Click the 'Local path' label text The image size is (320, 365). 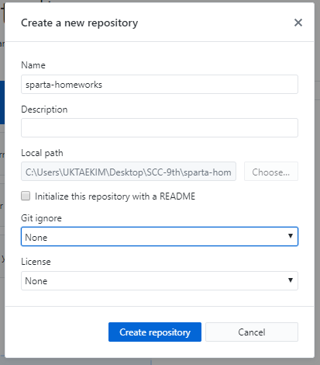point(42,153)
